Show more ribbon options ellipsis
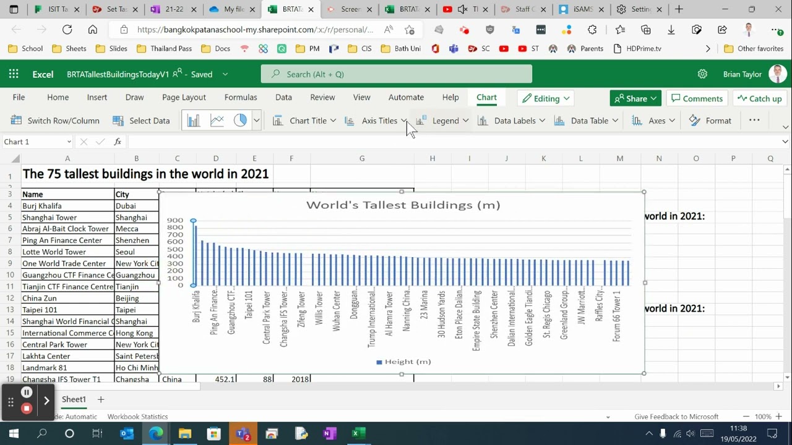 coord(754,120)
